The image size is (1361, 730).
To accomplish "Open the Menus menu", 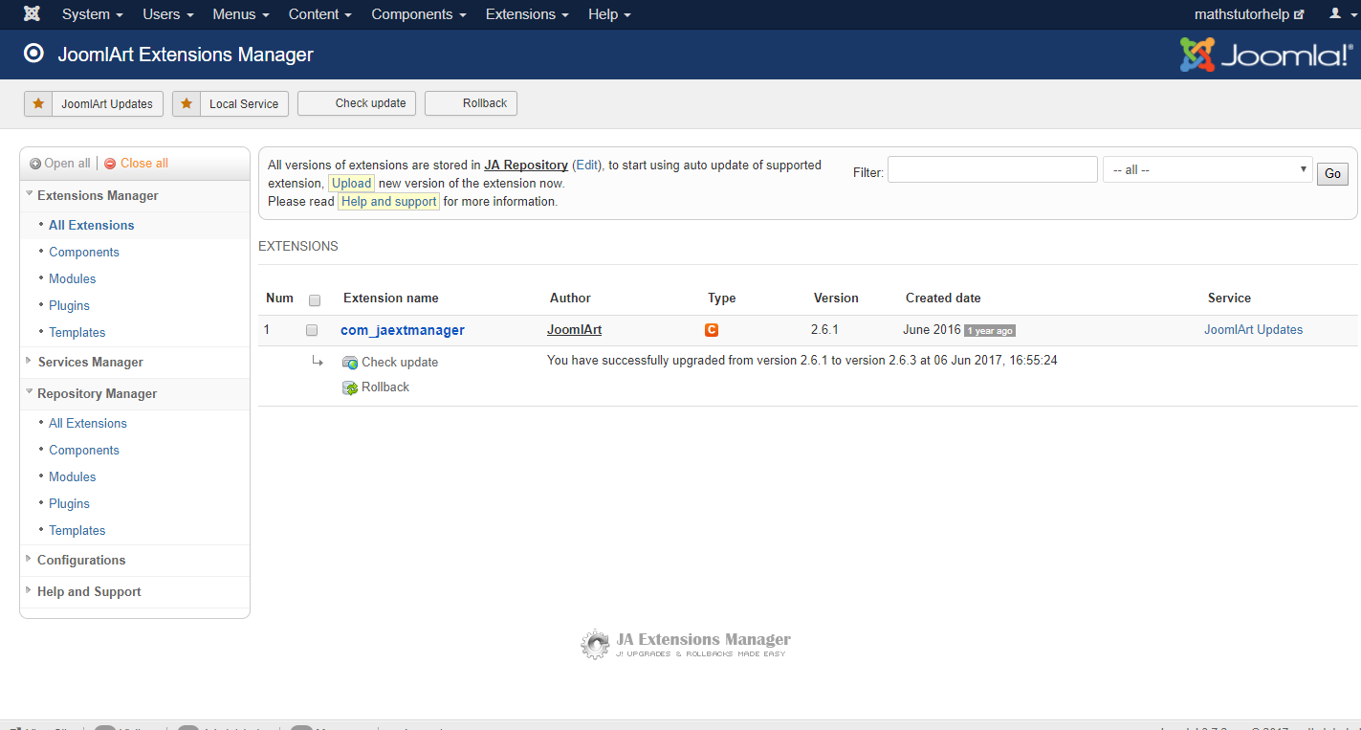I will coord(241,14).
